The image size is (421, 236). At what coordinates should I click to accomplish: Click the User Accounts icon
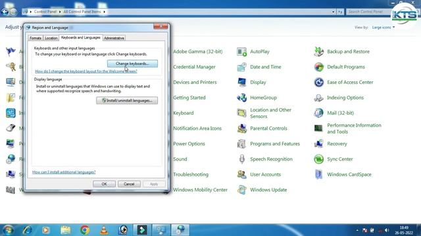(241, 174)
